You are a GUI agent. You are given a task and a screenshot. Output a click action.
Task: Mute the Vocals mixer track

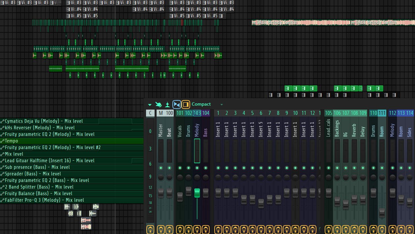coord(180,168)
